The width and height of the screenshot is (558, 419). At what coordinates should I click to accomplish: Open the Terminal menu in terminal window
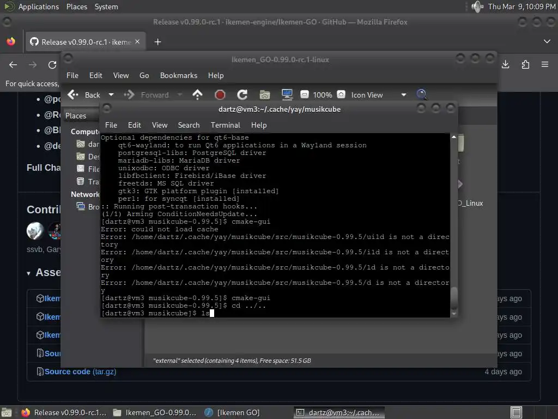coord(225,125)
